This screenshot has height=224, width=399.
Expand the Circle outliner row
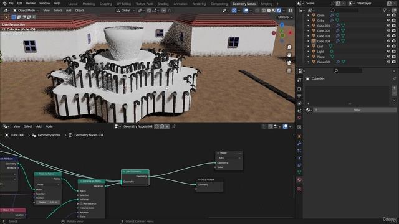tap(308, 15)
